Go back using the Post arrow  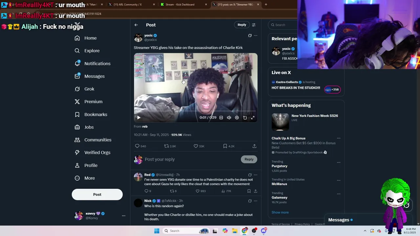click(136, 25)
